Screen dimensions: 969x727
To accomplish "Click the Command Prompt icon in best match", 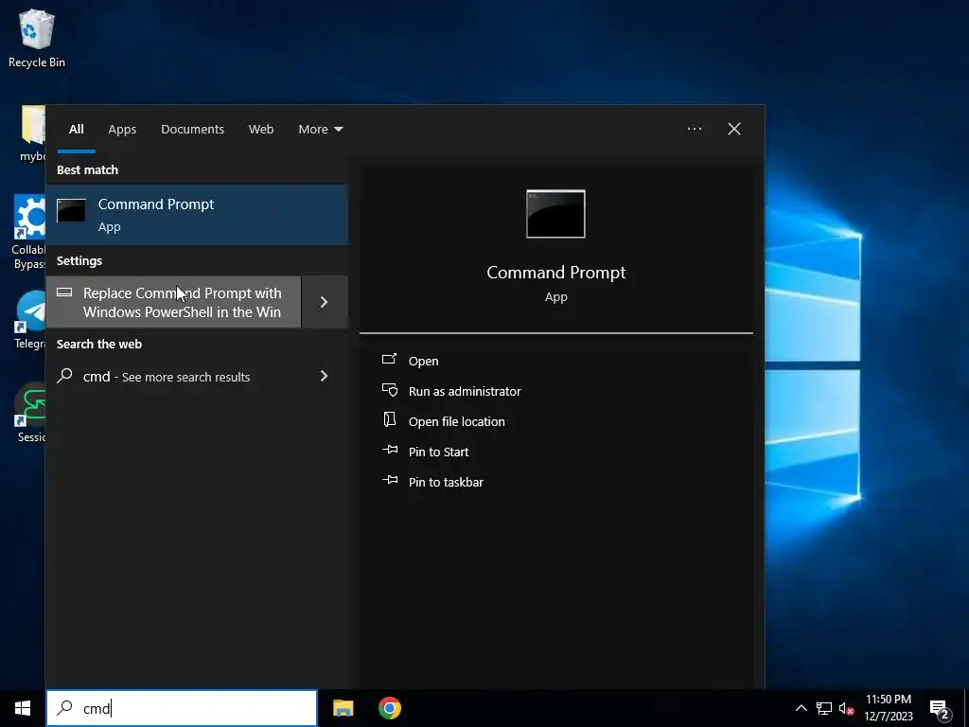I will (x=71, y=210).
